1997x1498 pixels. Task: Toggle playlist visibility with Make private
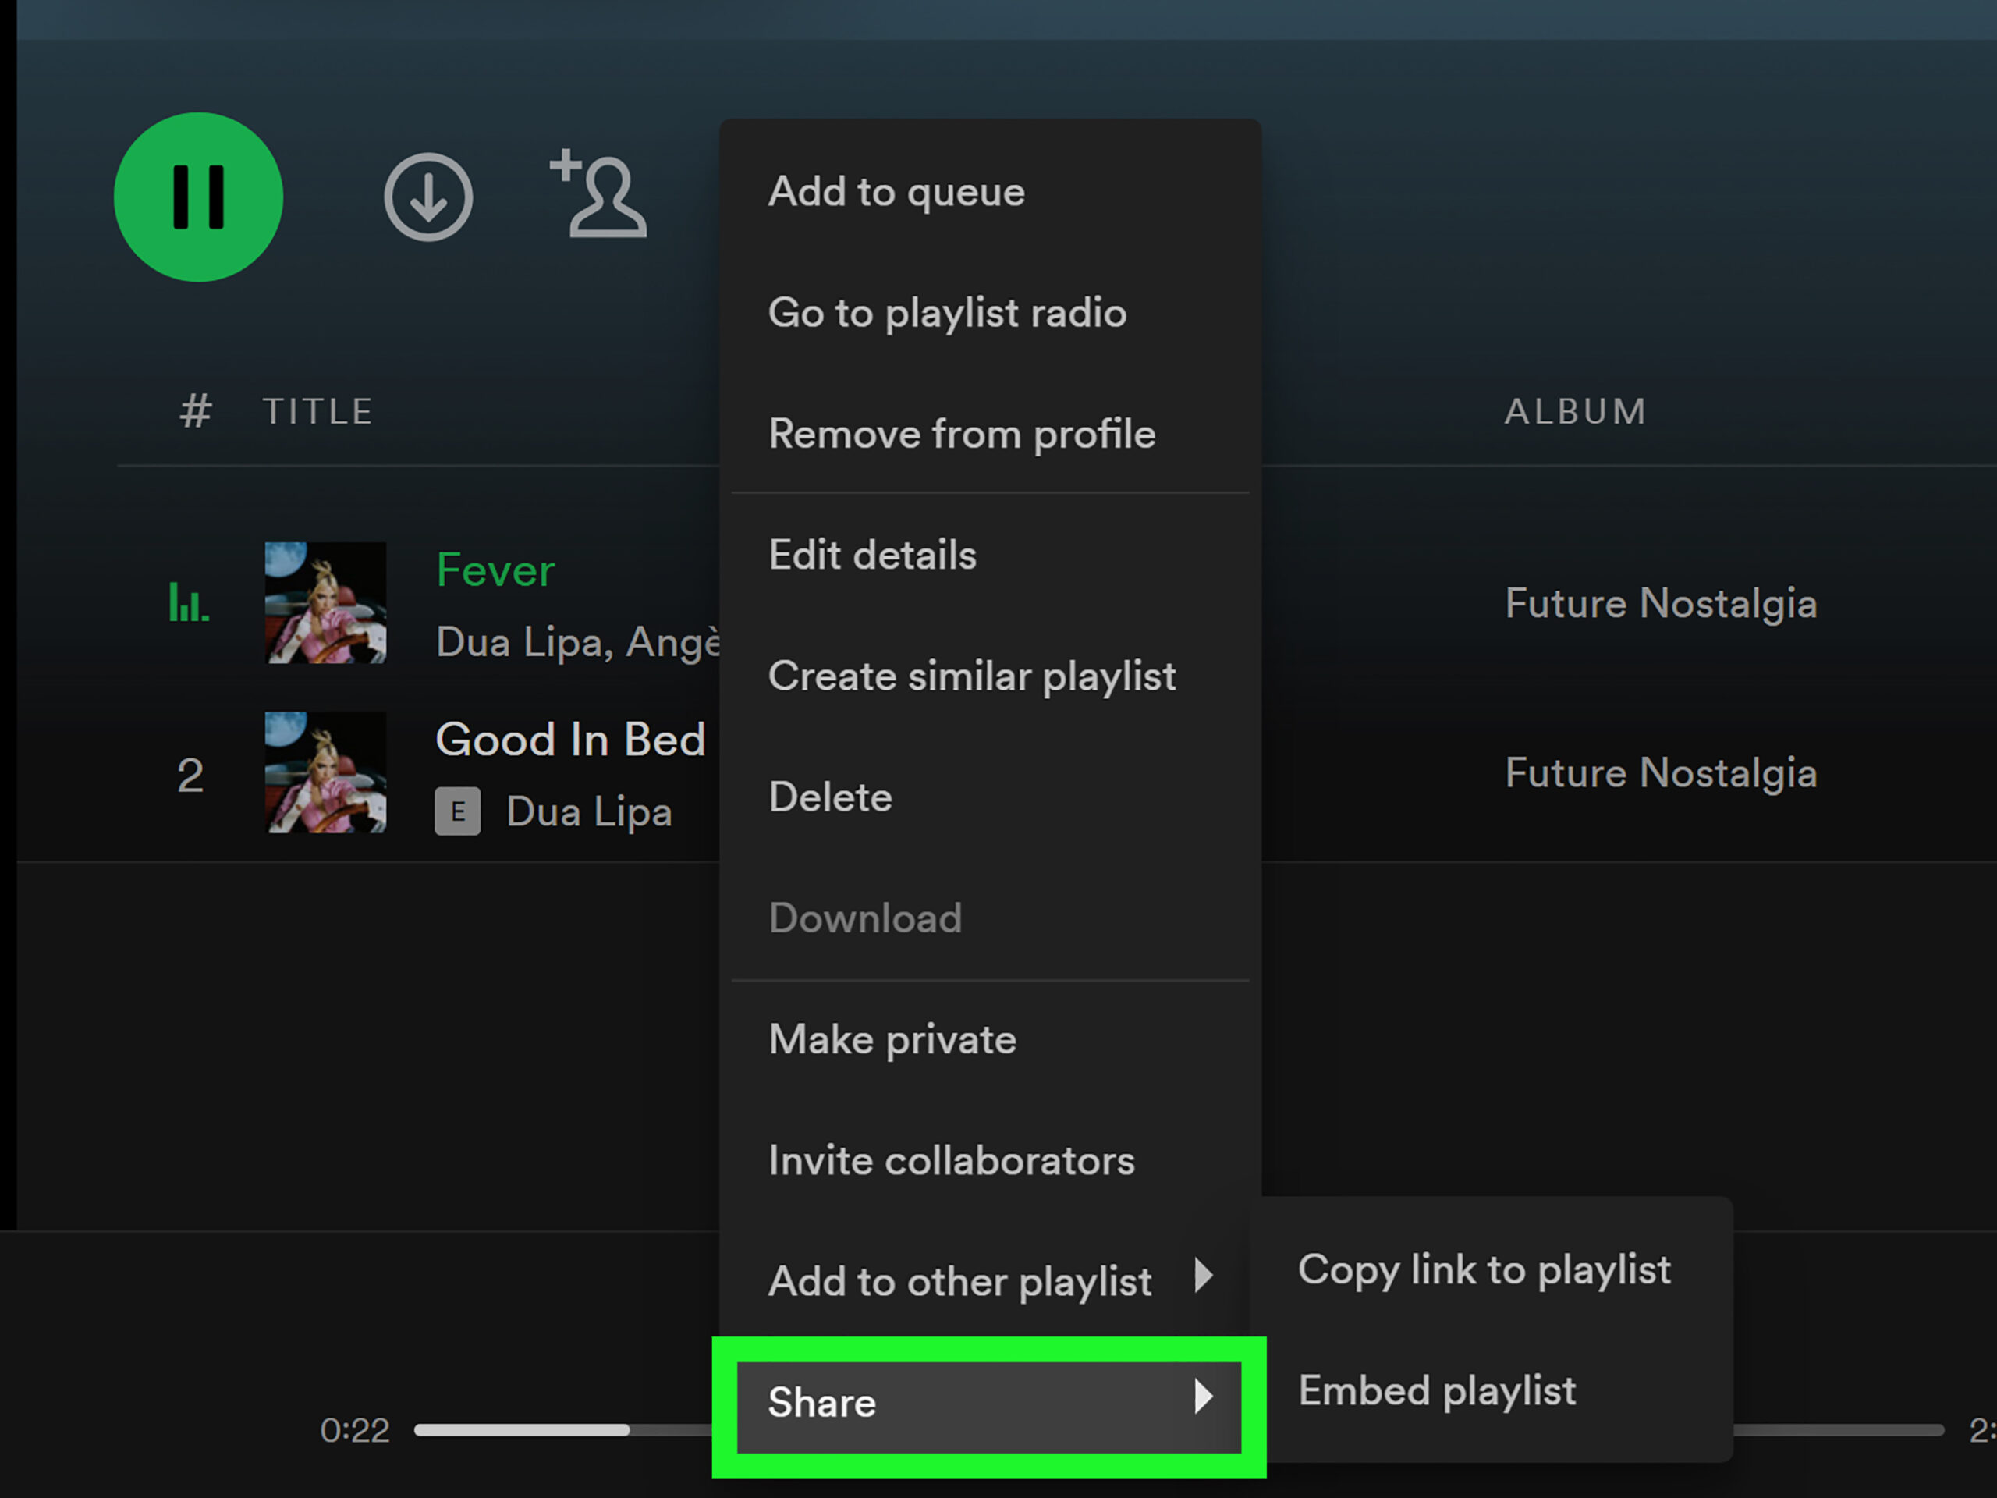[x=892, y=1038]
